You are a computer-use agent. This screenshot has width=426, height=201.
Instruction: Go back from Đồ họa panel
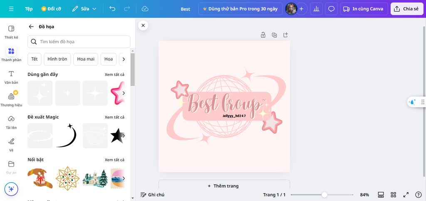pyautogui.click(x=31, y=27)
